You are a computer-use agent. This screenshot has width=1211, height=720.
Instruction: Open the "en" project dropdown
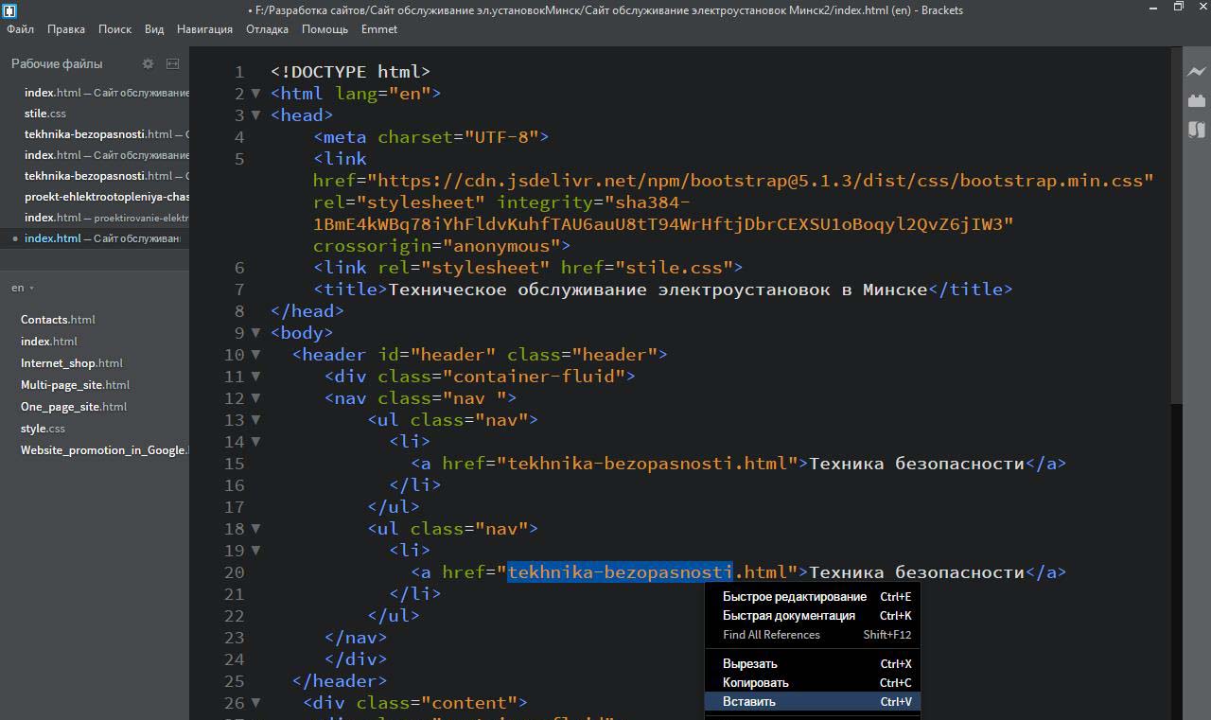pyautogui.click(x=23, y=288)
